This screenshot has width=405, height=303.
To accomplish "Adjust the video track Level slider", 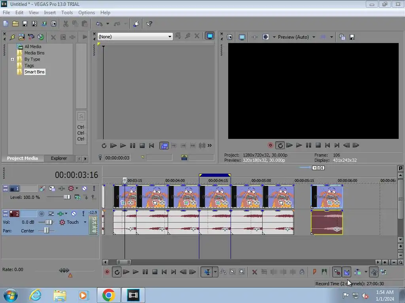I will pos(66,197).
